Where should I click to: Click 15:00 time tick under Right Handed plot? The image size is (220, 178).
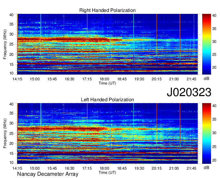(x=35, y=79)
